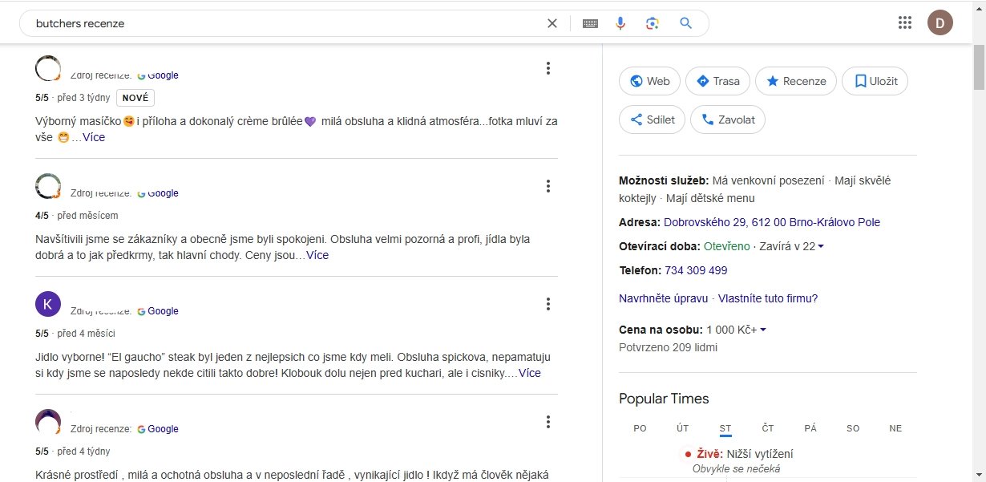The height and width of the screenshot is (482, 986).
Task: Click the search magnifier icon
Action: tap(685, 22)
